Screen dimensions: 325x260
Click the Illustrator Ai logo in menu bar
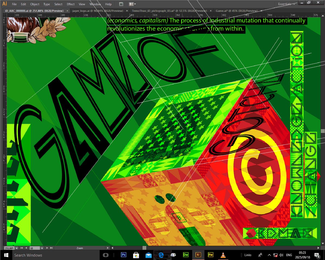point(5,4)
